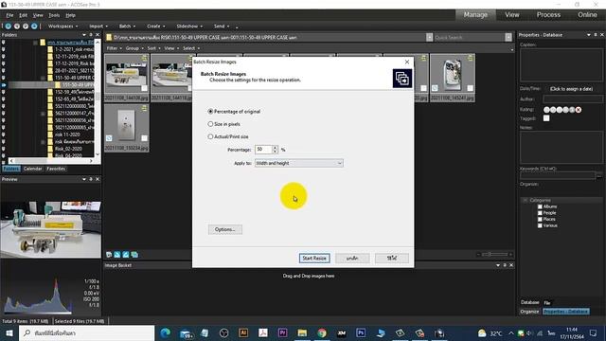The image size is (606, 341).
Task: Switch to the Calendar tab in the Folders pane
Action: (x=32, y=169)
